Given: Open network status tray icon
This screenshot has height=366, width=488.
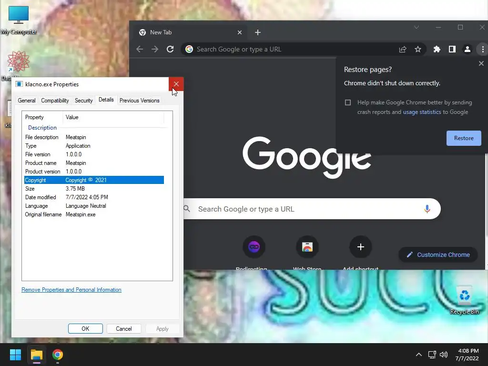Looking at the screenshot, I should [x=432, y=355].
